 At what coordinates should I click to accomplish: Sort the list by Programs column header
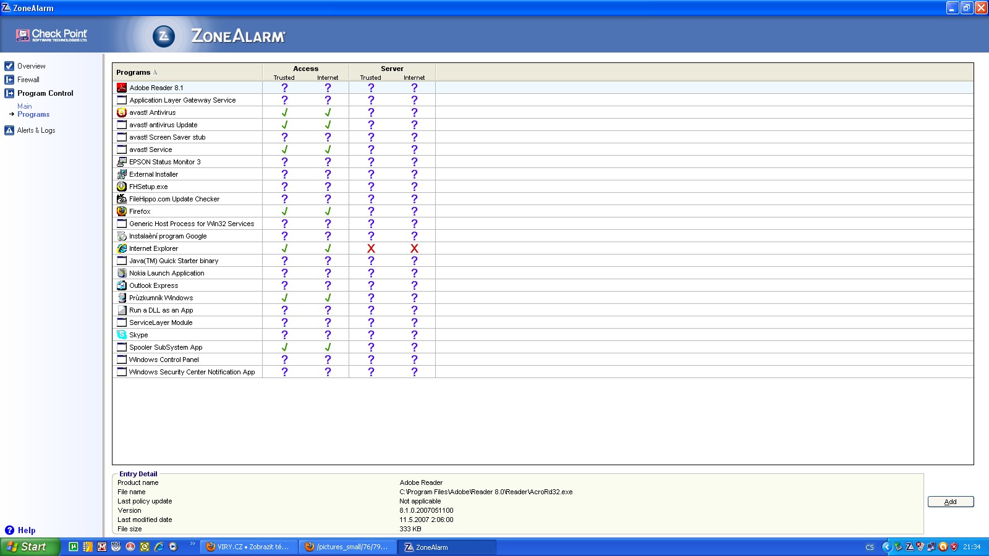134,72
